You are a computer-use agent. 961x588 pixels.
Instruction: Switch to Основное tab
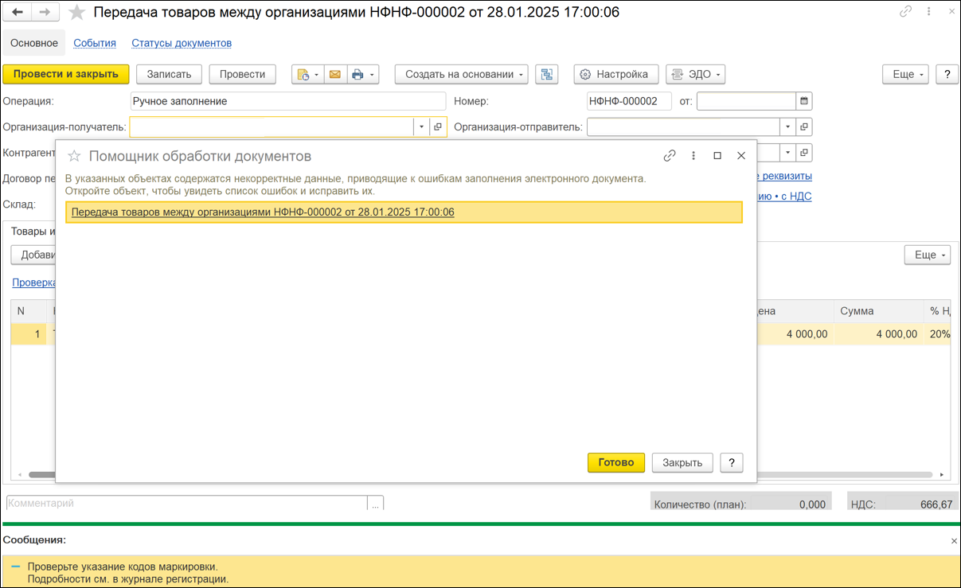34,43
